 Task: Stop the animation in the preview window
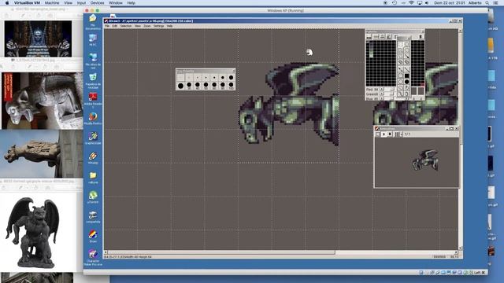390,134
